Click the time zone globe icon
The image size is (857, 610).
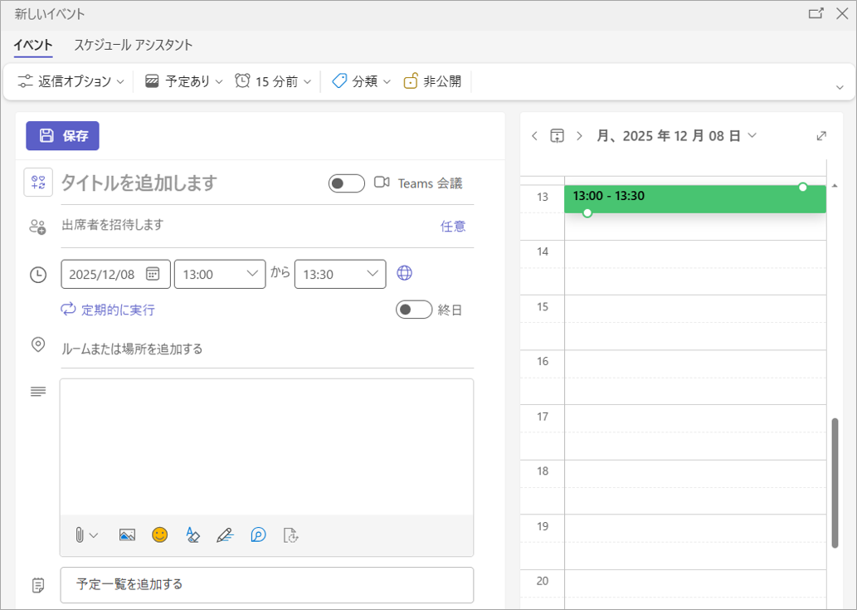coord(405,274)
